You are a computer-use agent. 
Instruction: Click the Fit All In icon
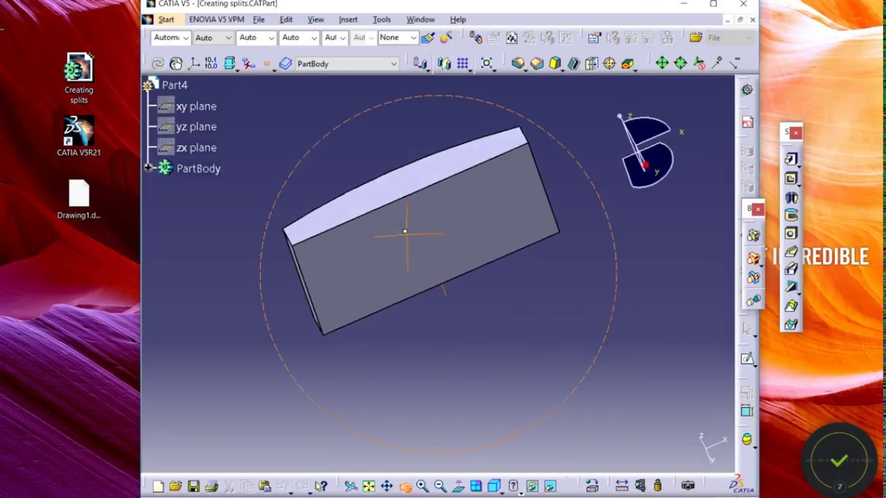pyautogui.click(x=368, y=486)
